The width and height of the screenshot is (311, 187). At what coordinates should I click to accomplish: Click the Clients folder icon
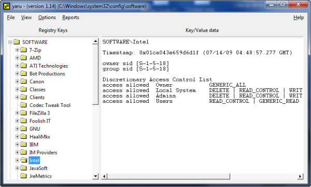[24, 97]
